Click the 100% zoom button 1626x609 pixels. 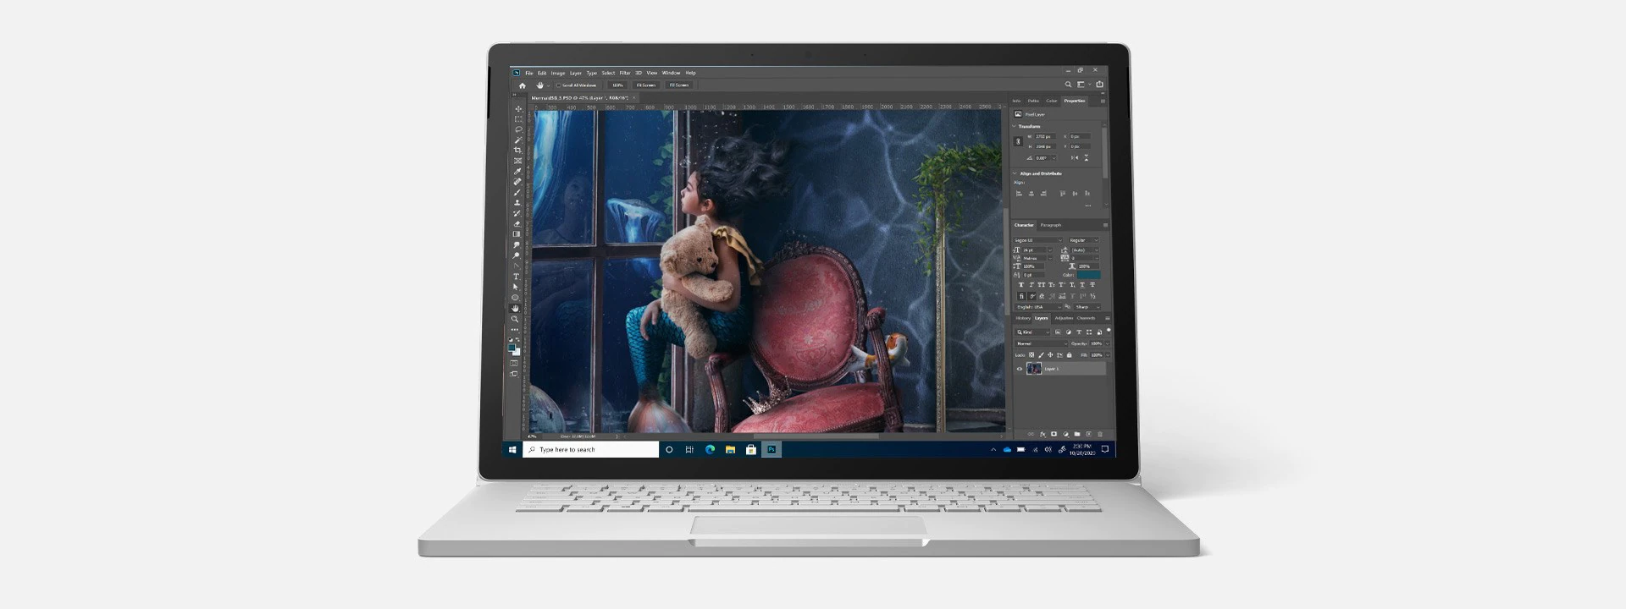pyautogui.click(x=617, y=85)
